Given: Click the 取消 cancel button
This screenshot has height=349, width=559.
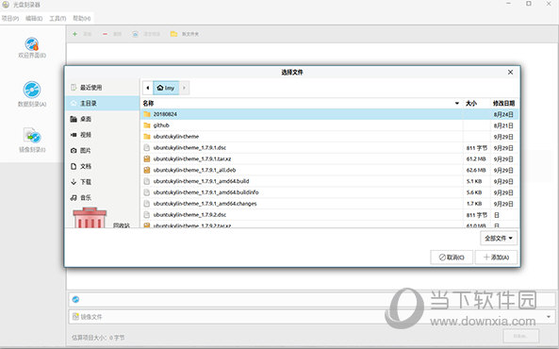Looking at the screenshot, I should point(452,258).
